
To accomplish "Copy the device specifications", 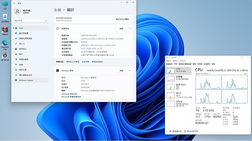I will [x=121, y=29].
